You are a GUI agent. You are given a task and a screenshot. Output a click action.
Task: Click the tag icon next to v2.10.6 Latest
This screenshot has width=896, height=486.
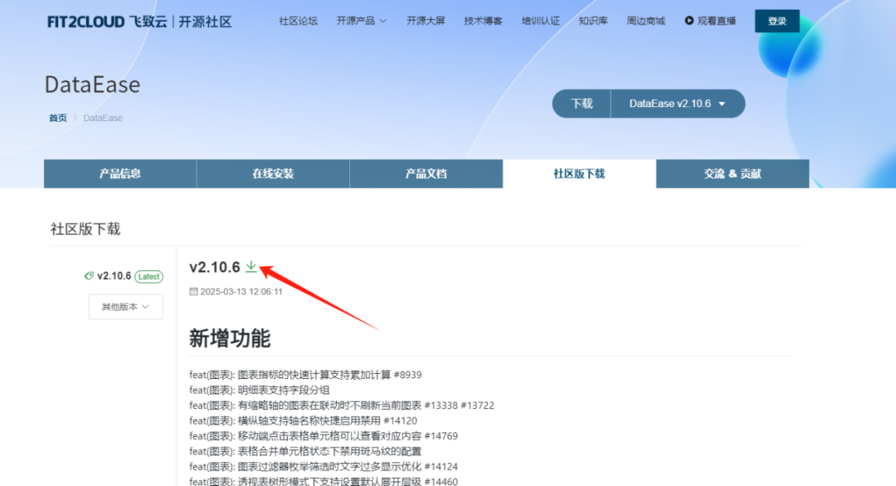tap(89, 276)
